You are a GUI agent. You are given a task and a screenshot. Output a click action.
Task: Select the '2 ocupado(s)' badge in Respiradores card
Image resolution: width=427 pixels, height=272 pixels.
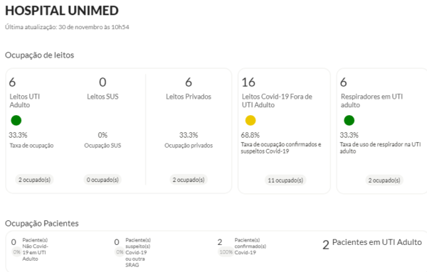click(384, 180)
